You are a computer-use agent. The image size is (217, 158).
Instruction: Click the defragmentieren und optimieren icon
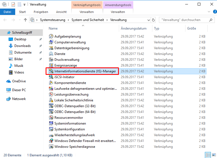pyautogui.click(x=51, y=89)
